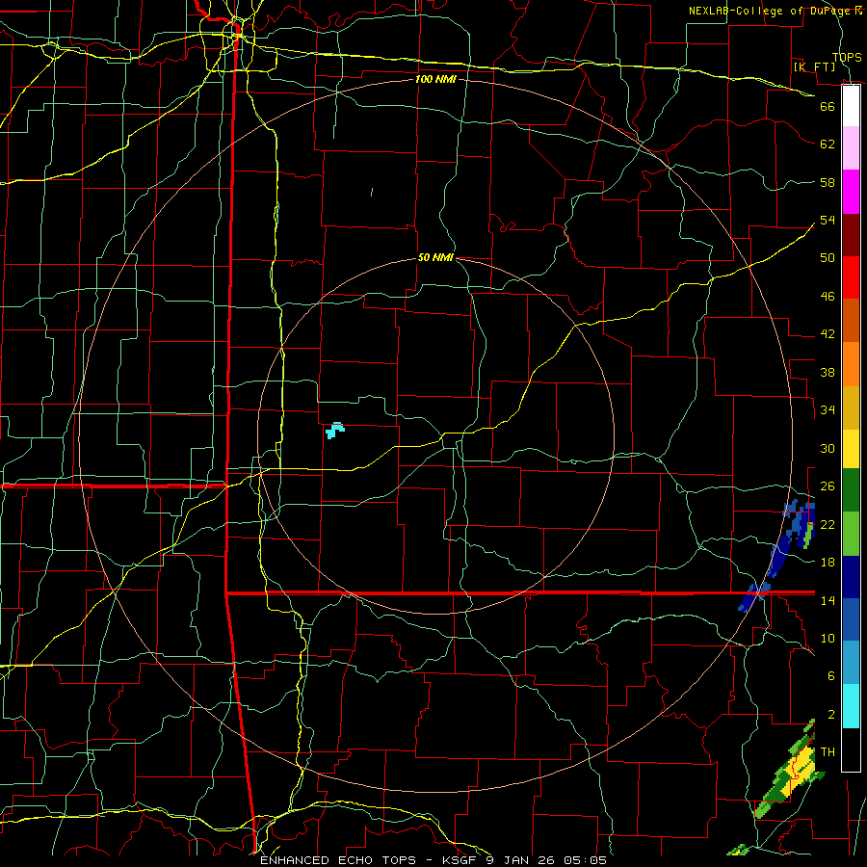Click the light pink legend swatch
This screenshot has width=867, height=867.
(851, 147)
